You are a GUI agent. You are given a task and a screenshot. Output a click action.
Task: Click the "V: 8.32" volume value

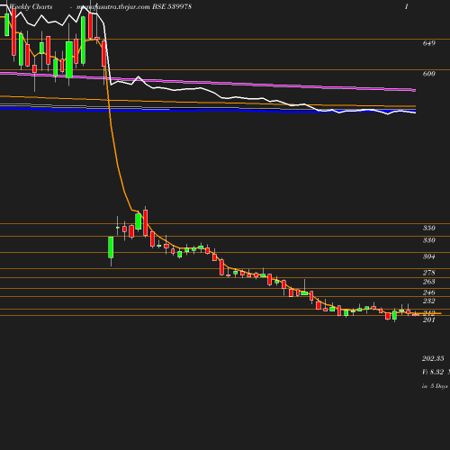coord(433,372)
